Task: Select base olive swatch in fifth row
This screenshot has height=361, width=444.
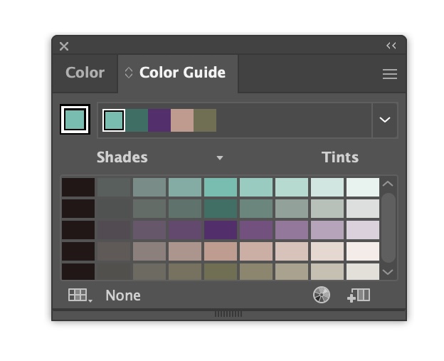Action: 221,272
